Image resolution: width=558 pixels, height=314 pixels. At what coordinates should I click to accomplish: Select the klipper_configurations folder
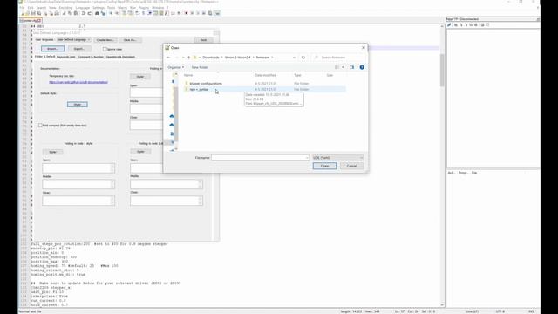pos(206,84)
